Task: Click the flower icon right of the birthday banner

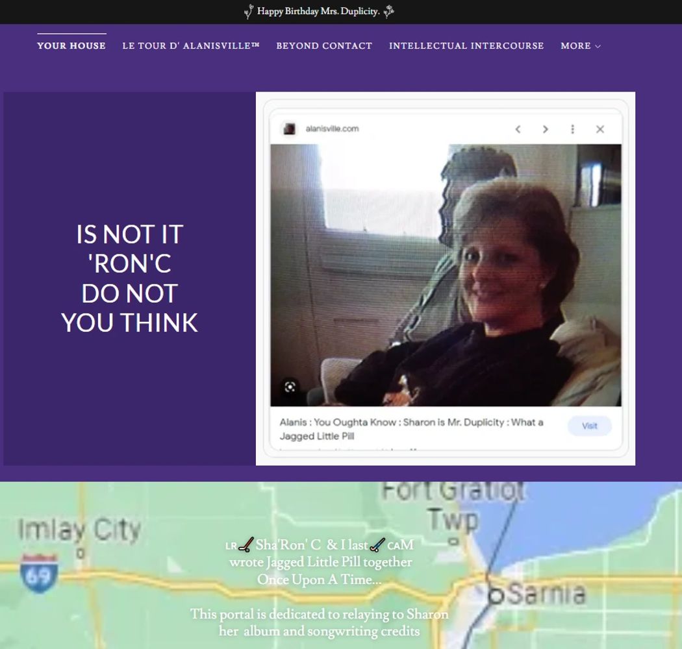Action: (x=388, y=11)
